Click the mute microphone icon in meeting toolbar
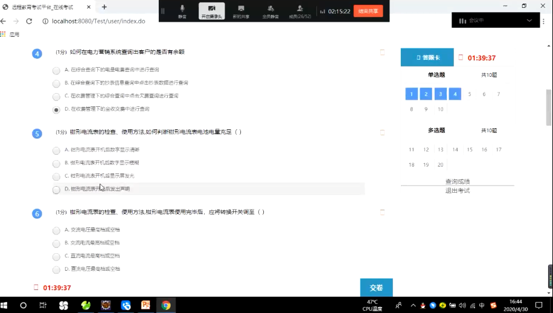This screenshot has width=553, height=313. pyautogui.click(x=182, y=10)
